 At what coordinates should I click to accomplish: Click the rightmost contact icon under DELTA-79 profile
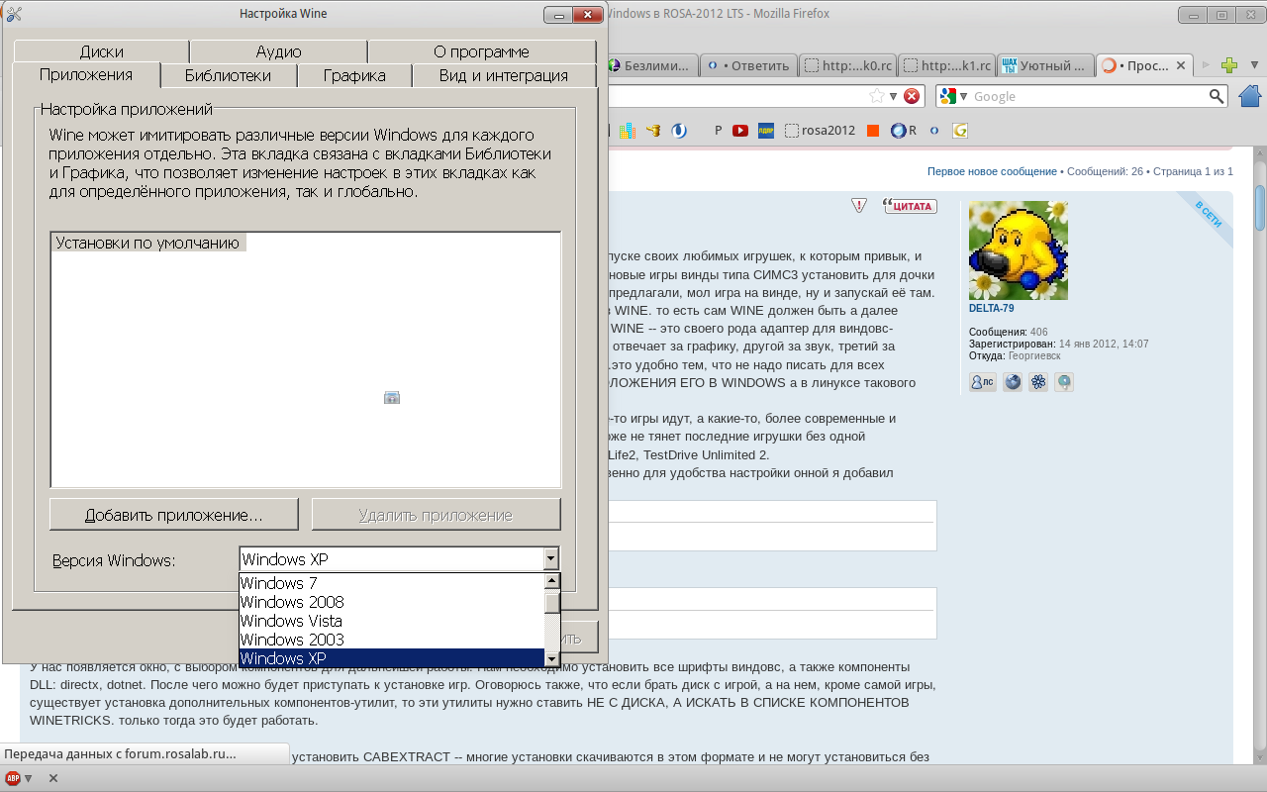(1064, 382)
